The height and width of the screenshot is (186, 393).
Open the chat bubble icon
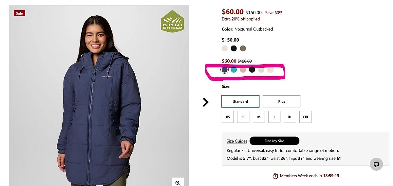[376, 164]
